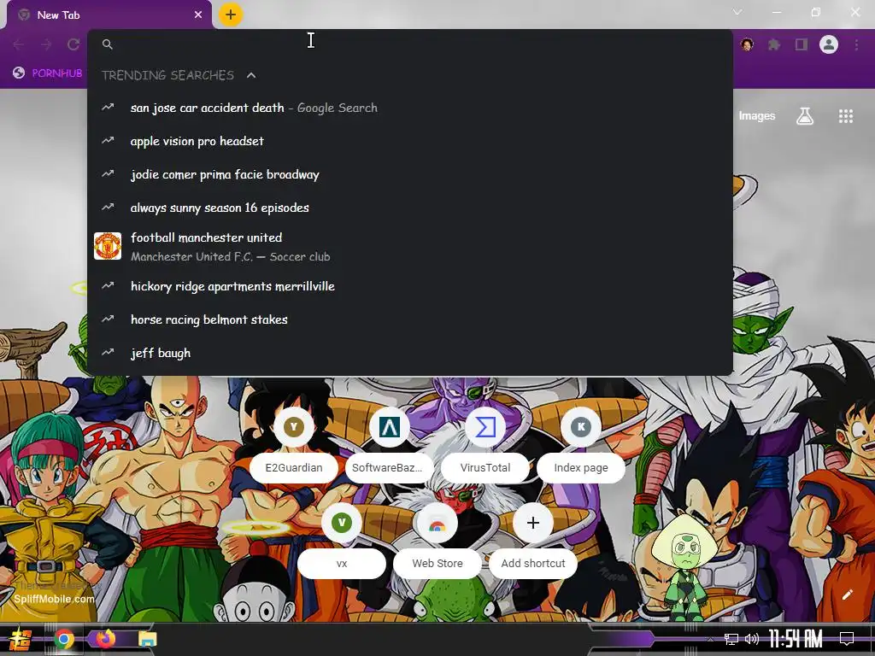The width and height of the screenshot is (875, 656).
Task: Open the Chrome profile avatar
Action: click(x=829, y=44)
